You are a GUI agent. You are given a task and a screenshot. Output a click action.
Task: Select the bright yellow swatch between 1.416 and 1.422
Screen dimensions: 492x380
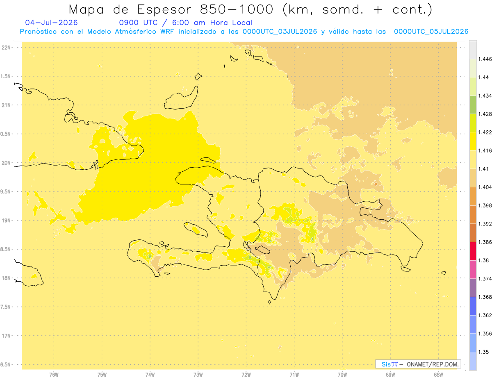tap(473, 141)
